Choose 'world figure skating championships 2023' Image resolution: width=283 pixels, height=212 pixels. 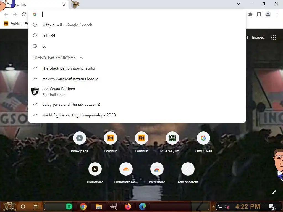point(137,115)
